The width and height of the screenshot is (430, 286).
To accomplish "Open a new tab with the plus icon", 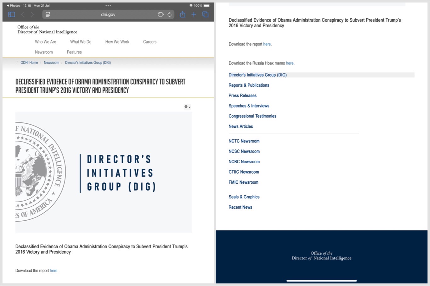I will tap(194, 14).
